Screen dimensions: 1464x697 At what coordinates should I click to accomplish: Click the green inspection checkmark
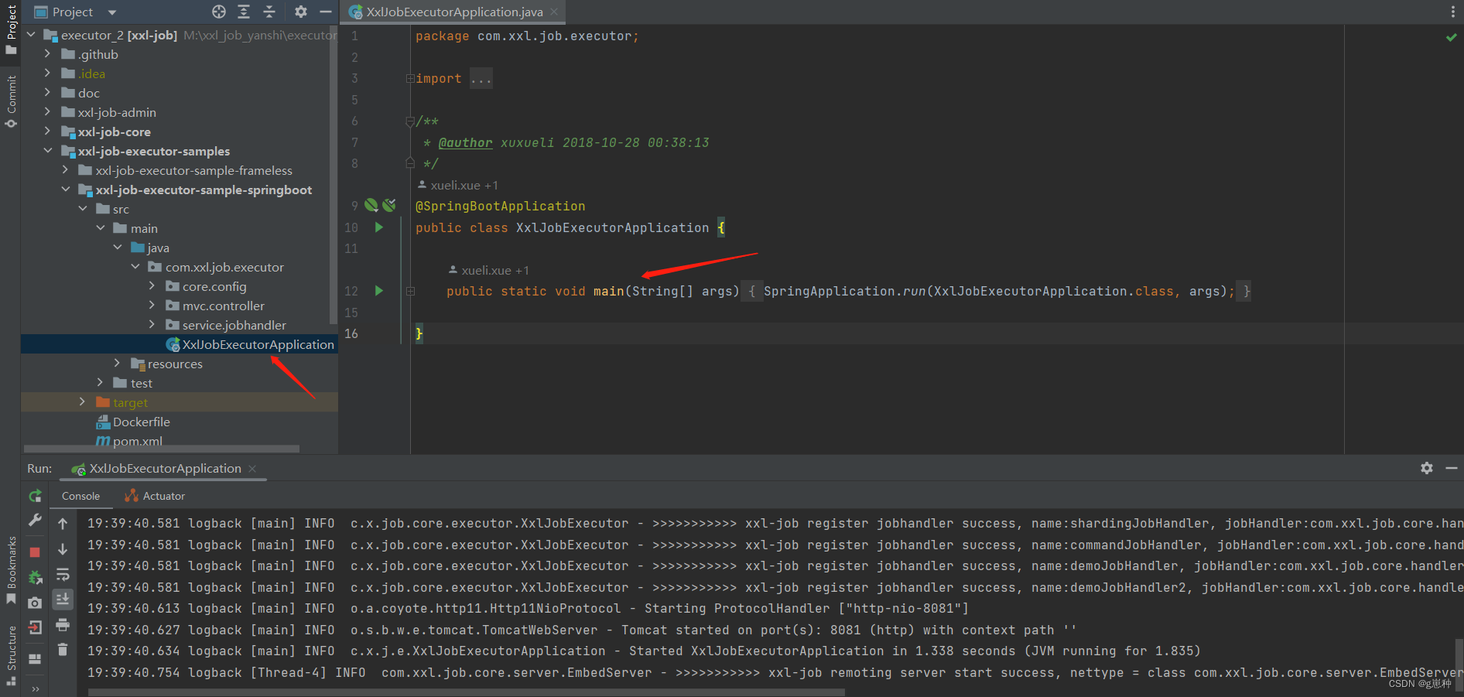(x=1451, y=37)
